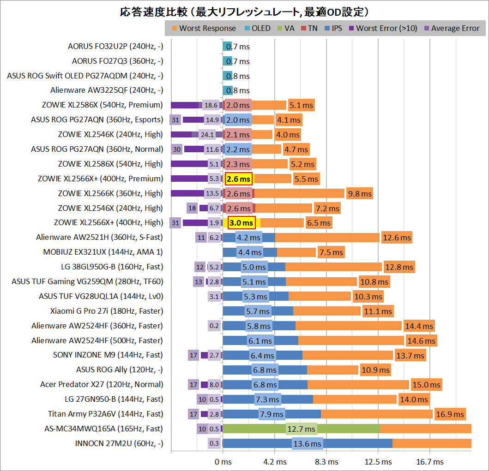The width and height of the screenshot is (489, 471).
Task: Click ASUS TUF VG28UQL1A (144Hz, Lv0) label
Action: 101,296
